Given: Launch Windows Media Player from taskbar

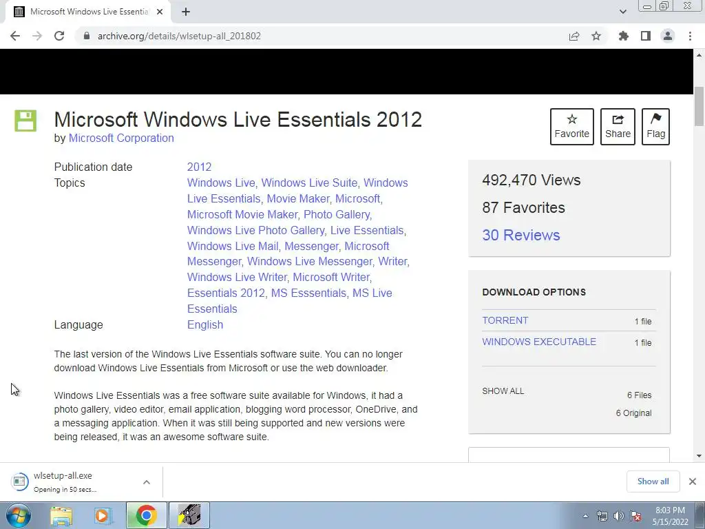Looking at the screenshot, I should click(x=103, y=515).
